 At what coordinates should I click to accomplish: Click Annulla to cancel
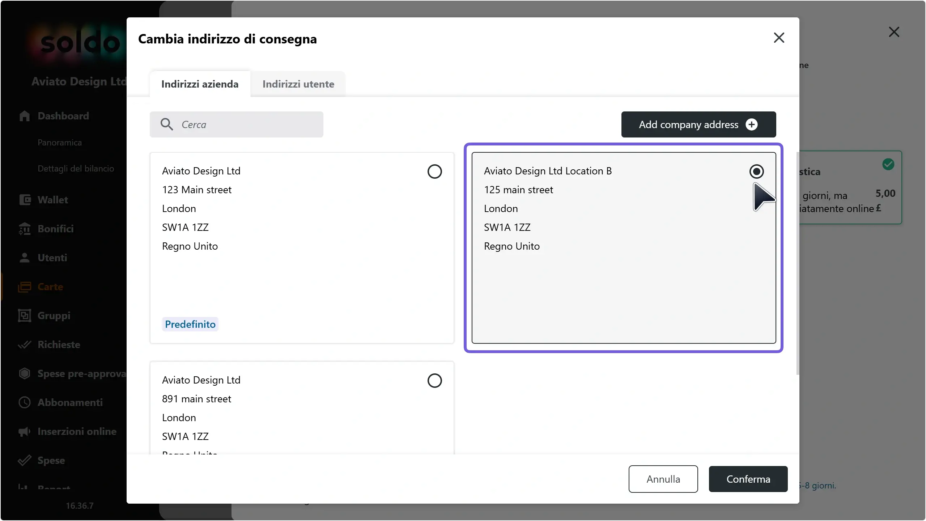[x=663, y=479]
